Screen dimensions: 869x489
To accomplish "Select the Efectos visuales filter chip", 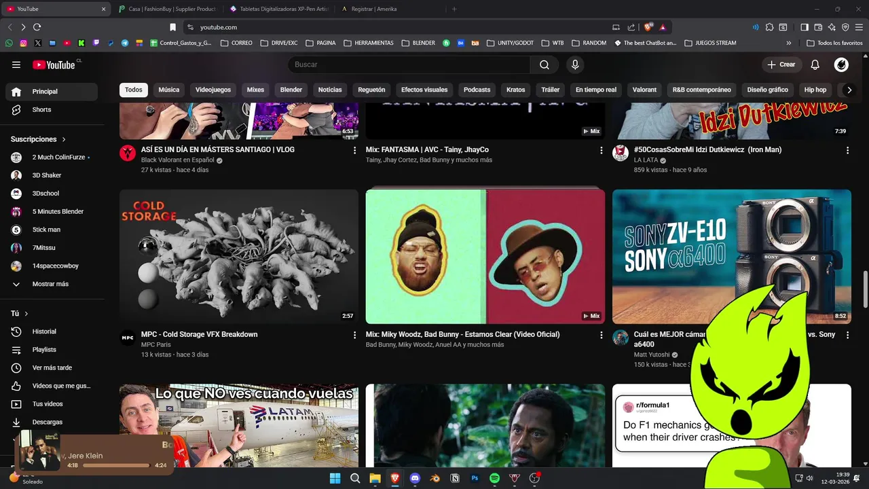I will pos(424,90).
